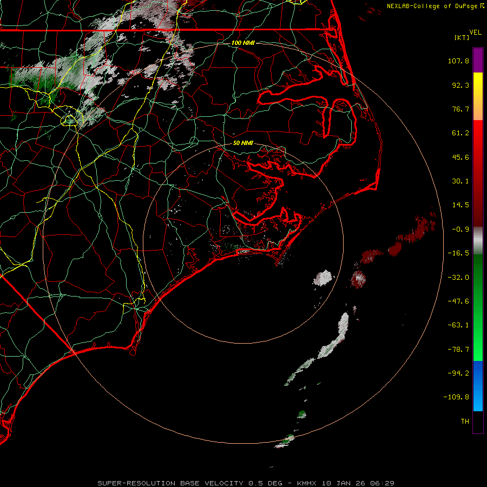Pick the blue segment of the color bar

click(x=478, y=386)
